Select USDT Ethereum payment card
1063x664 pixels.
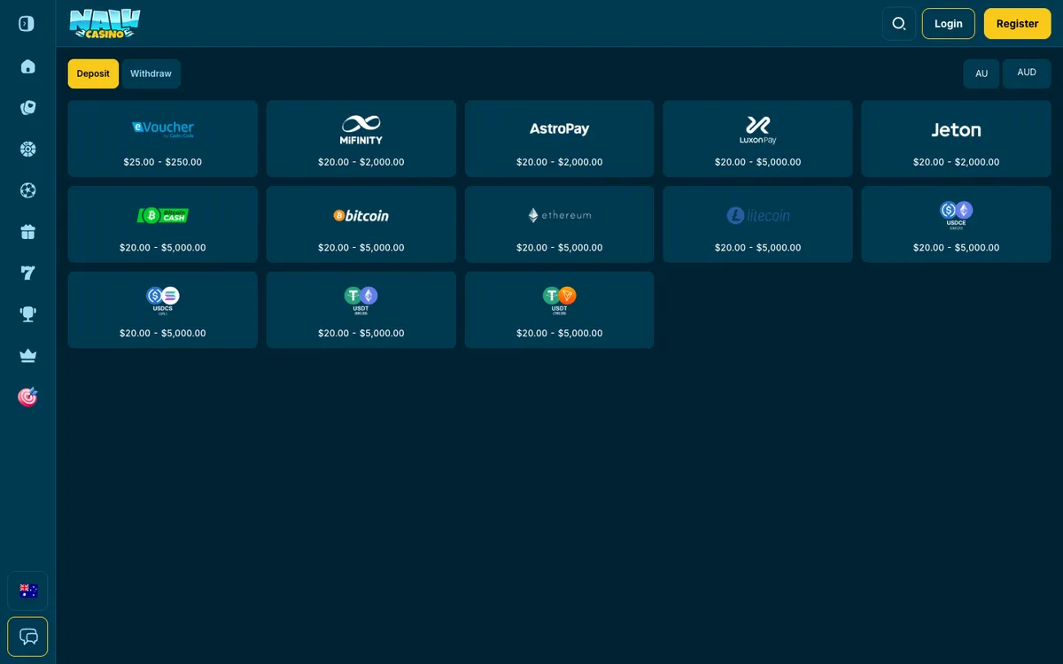click(x=361, y=310)
